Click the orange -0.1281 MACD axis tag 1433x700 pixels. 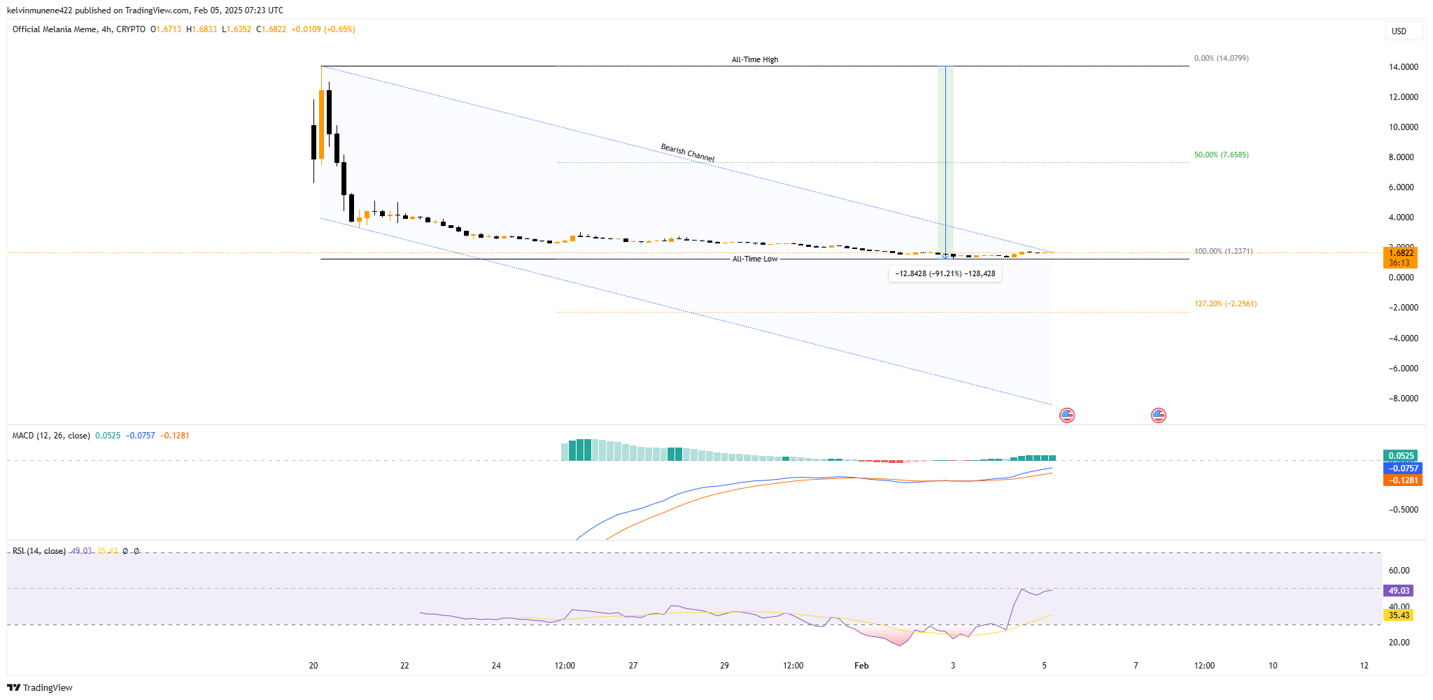coord(1403,480)
